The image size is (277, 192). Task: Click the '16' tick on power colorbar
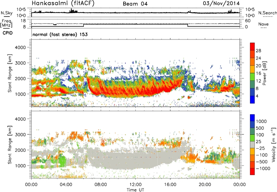point(258,73)
